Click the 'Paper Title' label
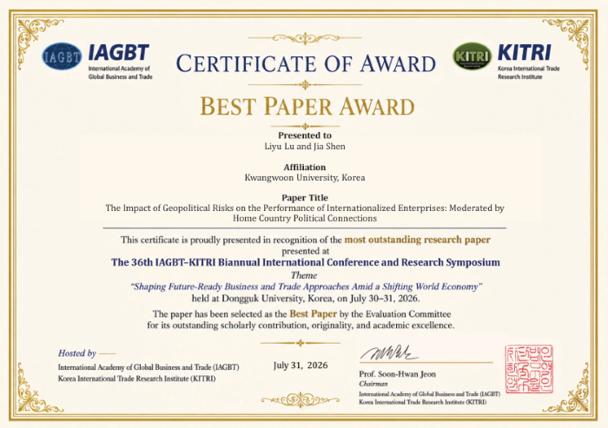The image size is (608, 428). (305, 198)
